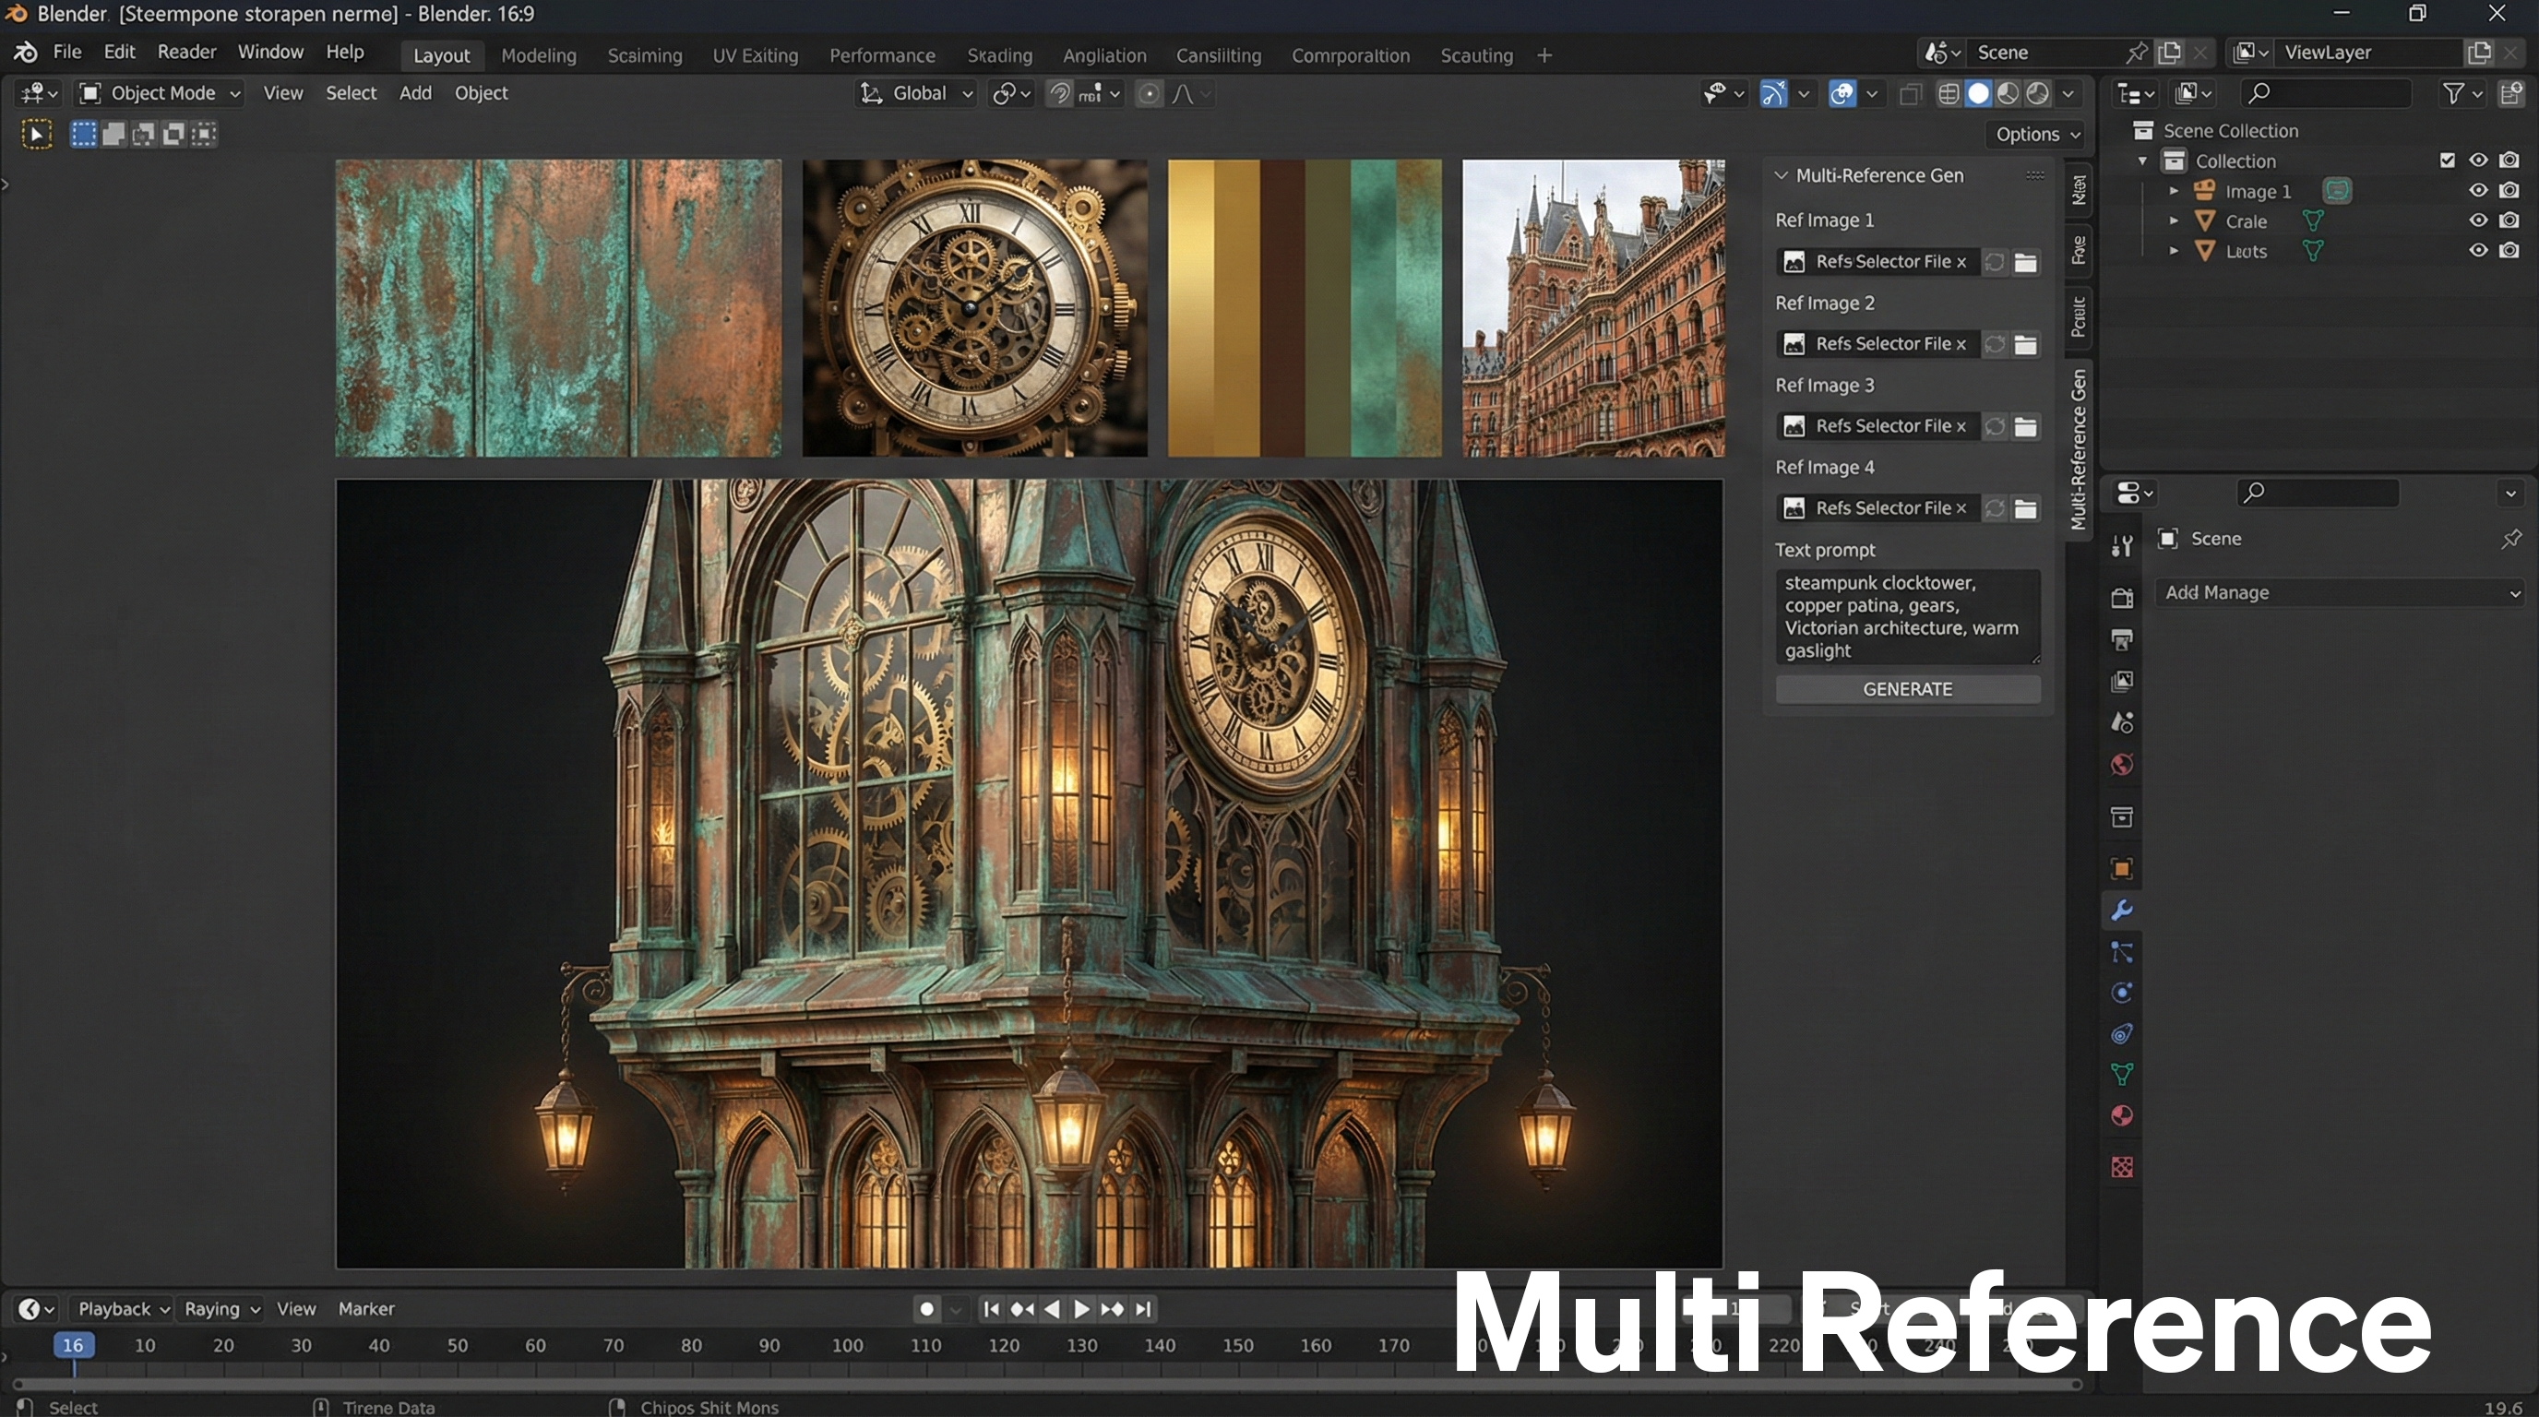Viewport: 2539px width, 1417px height.
Task: Open the modifier wrench properties tab
Action: (x=2122, y=911)
